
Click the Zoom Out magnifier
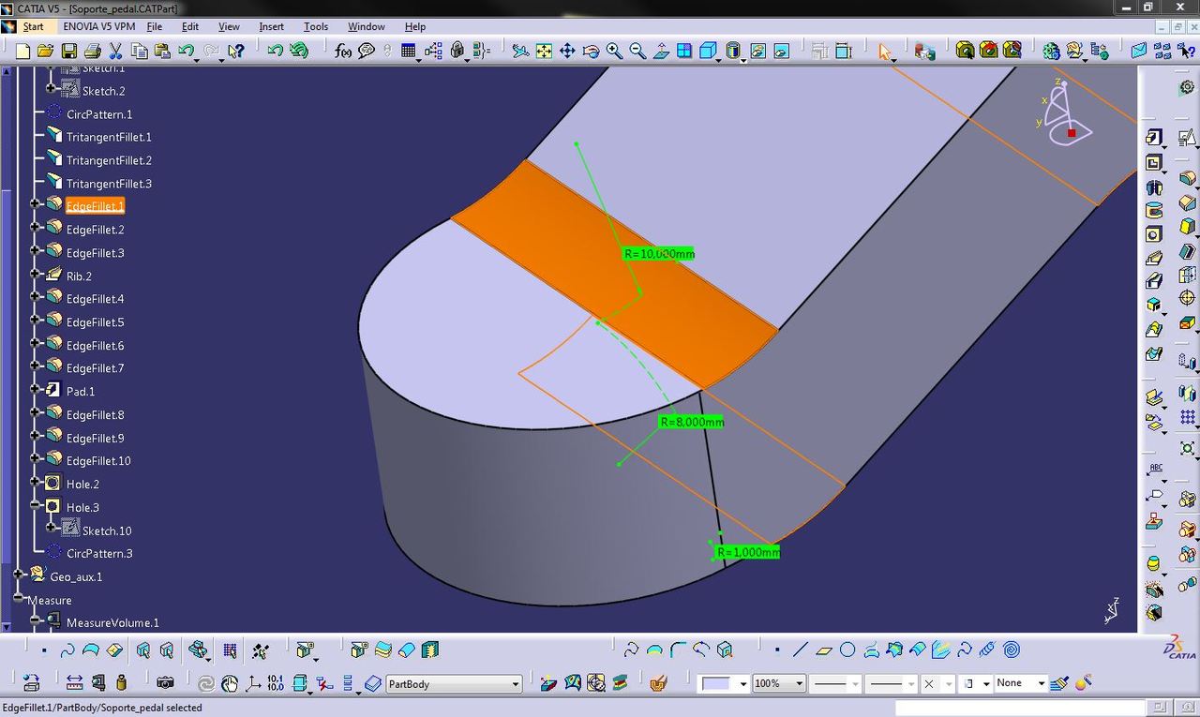637,51
